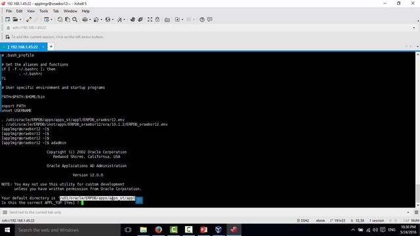Expand the Print dropdown arrow
This screenshot has width=420, height=236.
(90, 20)
